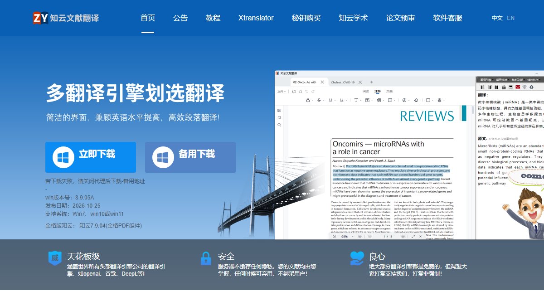Click the ZY 知云文献翻译 logo
The width and height of the screenshot is (544, 306).
(66, 18)
